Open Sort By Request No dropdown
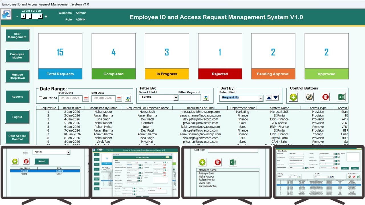The image size is (365, 205). [x=261, y=98]
